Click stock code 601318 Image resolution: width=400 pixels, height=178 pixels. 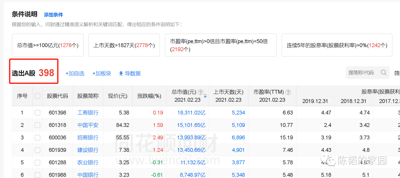coord(57,125)
